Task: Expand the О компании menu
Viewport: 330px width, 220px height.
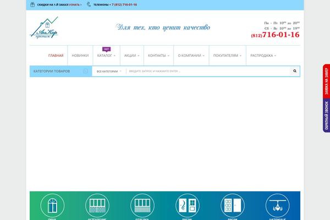Action: click(x=191, y=56)
